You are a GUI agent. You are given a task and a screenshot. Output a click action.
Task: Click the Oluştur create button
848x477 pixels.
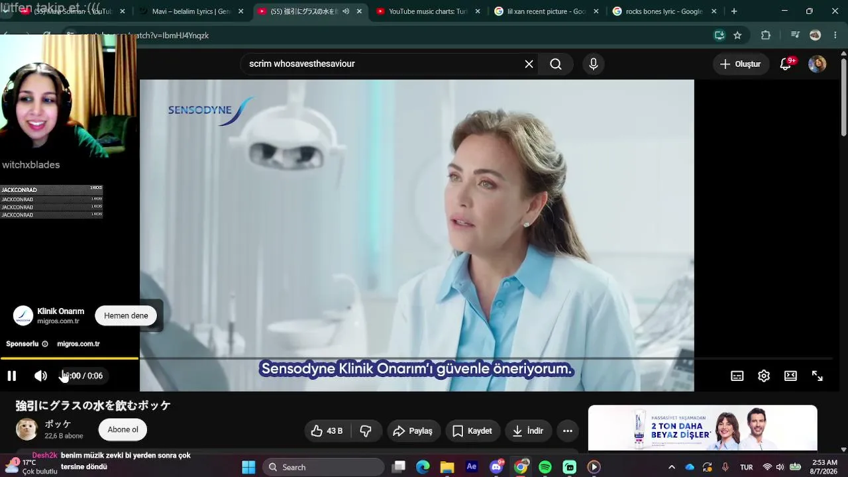click(x=740, y=64)
